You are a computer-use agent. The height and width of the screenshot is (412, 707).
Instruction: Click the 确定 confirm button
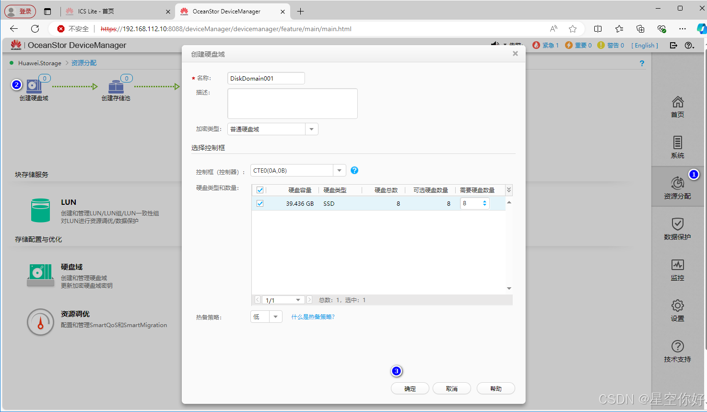click(x=410, y=388)
